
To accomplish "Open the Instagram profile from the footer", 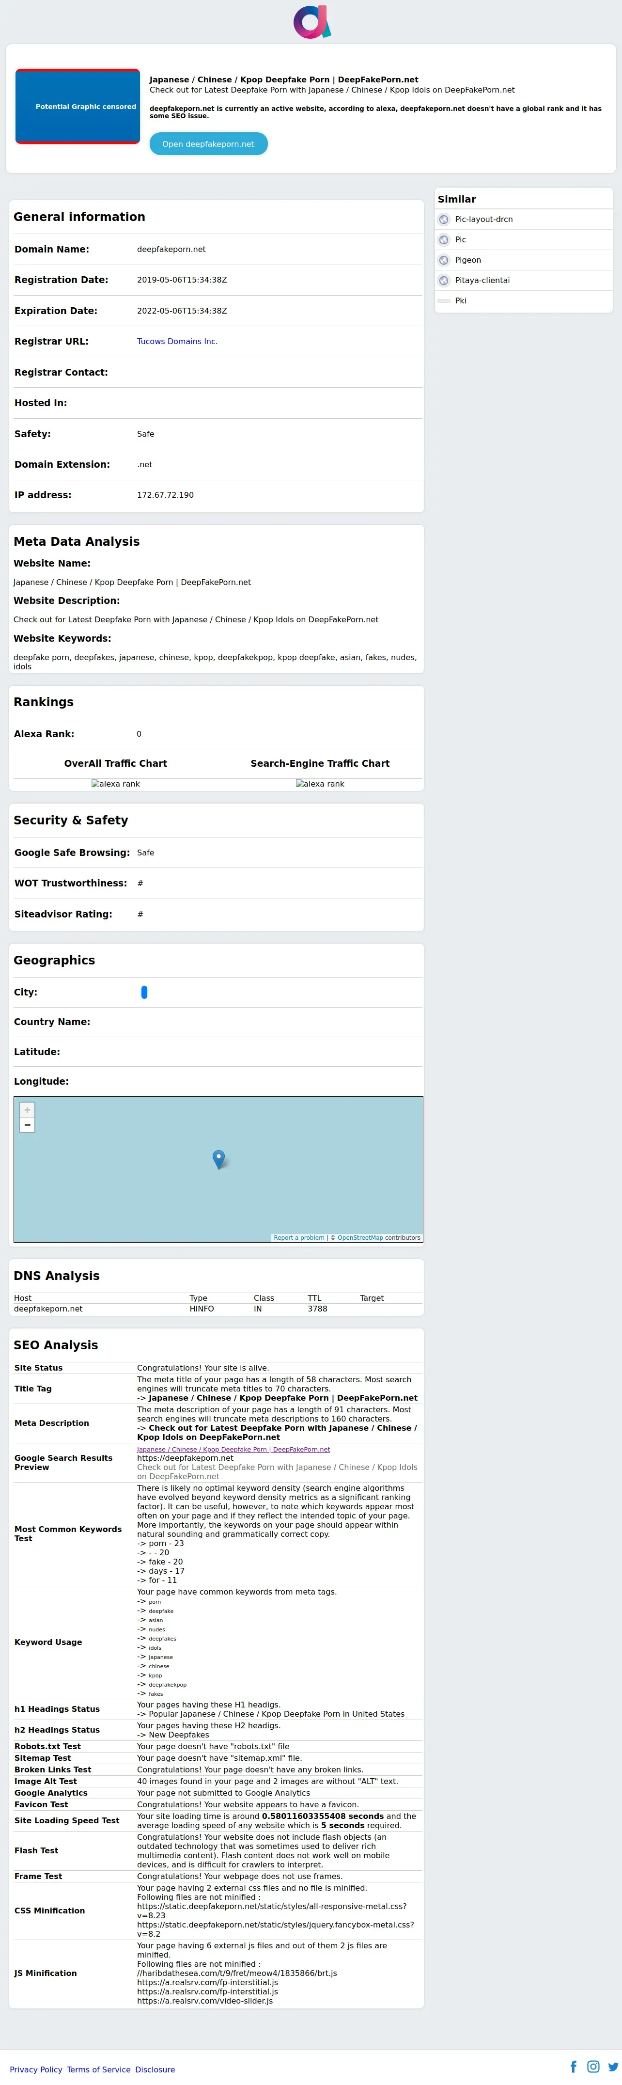I will pyautogui.click(x=593, y=2067).
